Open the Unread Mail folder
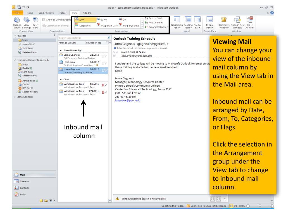 (28, 44)
